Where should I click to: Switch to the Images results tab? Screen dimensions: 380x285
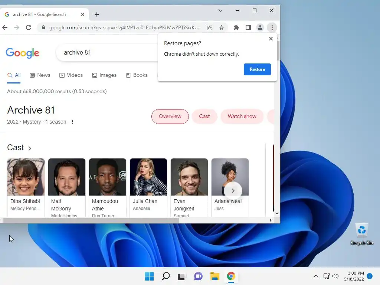click(x=104, y=75)
